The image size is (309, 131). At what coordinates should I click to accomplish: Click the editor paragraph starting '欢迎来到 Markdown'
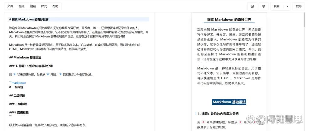[x=79, y=32]
